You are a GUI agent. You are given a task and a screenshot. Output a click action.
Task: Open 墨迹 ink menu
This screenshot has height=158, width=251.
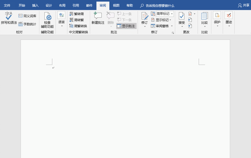click(229, 19)
